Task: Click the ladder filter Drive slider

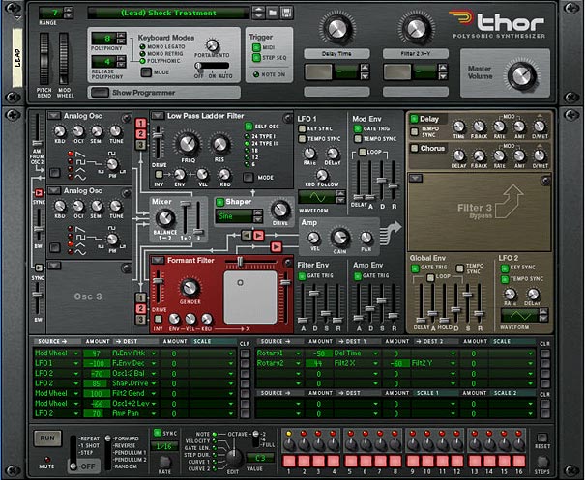Action: click(x=159, y=143)
